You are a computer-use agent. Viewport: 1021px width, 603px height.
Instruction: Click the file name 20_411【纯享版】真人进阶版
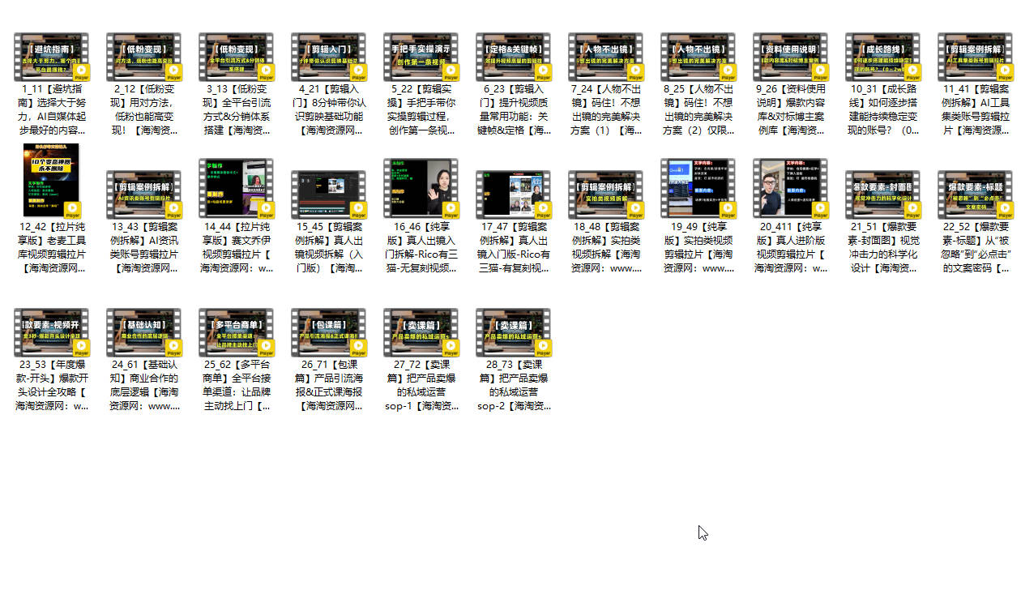point(791,247)
